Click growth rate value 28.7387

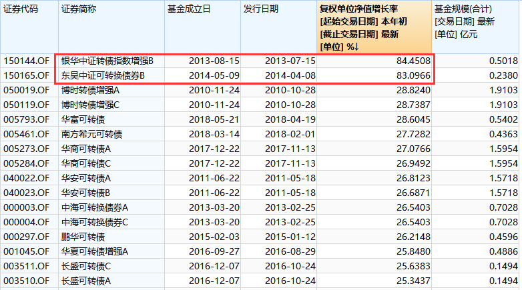[x=413, y=105]
